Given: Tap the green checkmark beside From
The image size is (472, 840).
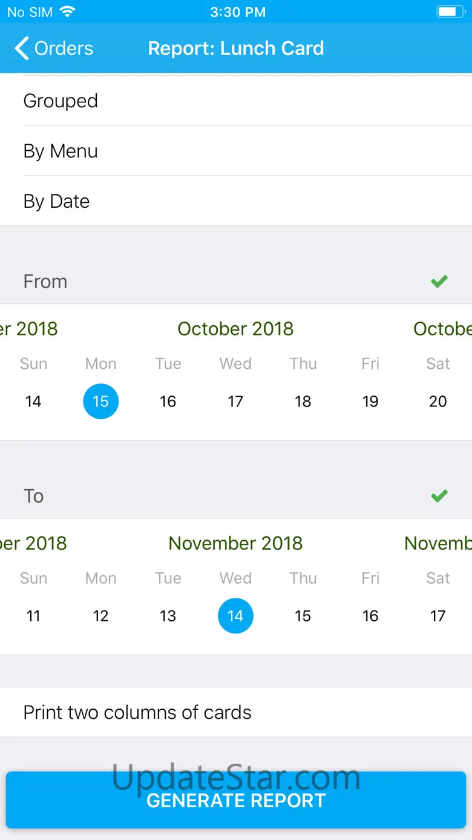Looking at the screenshot, I should click(439, 281).
